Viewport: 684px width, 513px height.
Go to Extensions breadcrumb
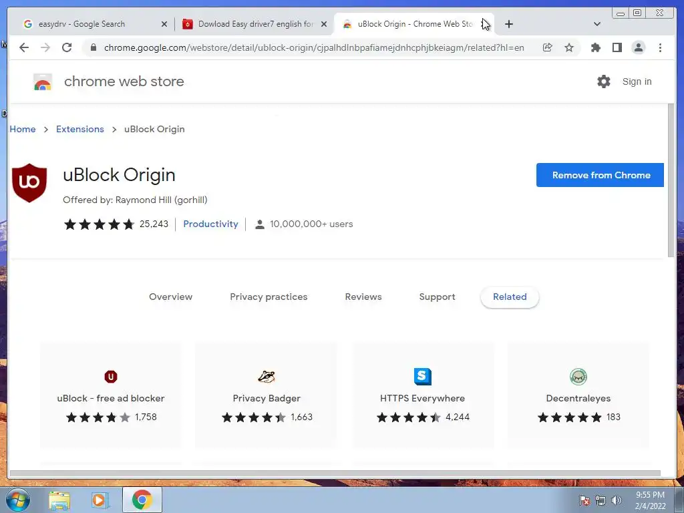[x=80, y=129]
